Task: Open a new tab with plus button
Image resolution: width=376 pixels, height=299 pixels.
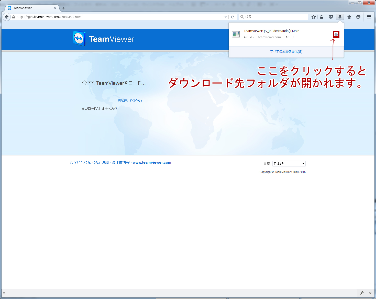Action: point(64,8)
